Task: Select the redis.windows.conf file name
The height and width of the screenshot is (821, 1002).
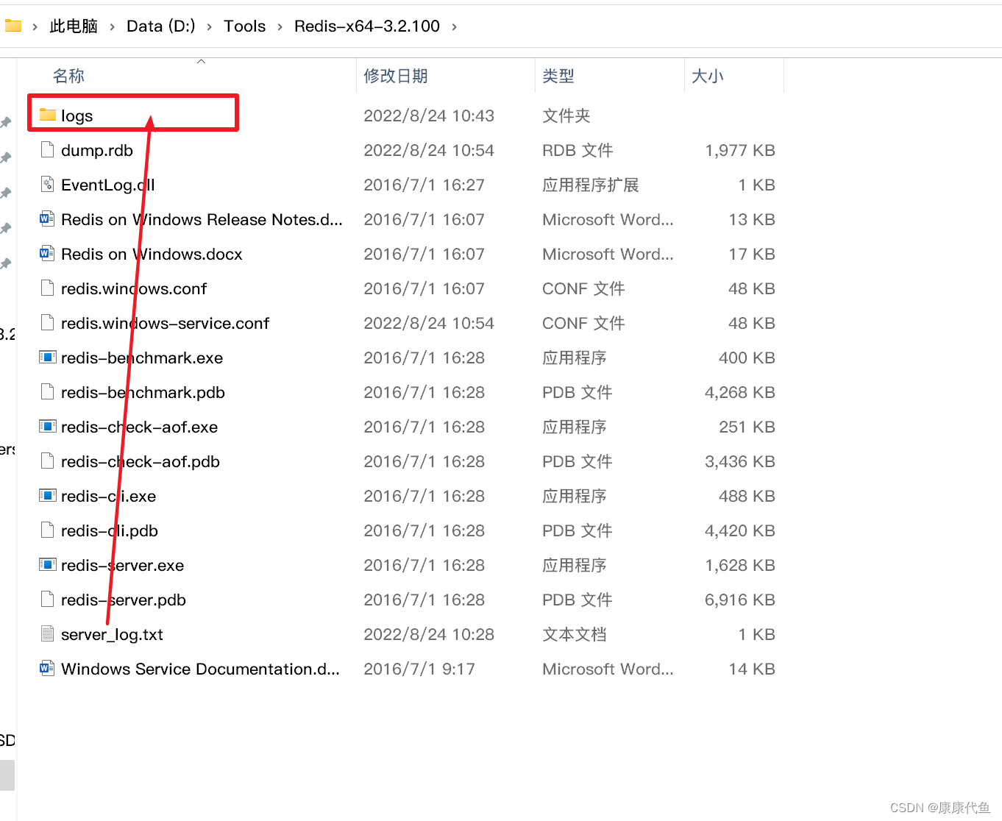Action: 134,288
